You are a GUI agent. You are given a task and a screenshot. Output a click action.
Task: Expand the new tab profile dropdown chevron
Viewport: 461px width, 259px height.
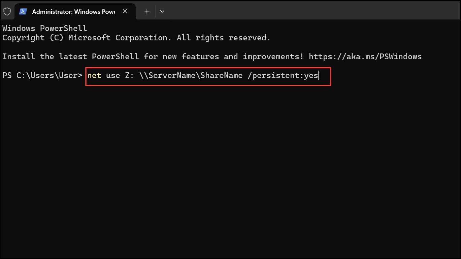pos(162,11)
